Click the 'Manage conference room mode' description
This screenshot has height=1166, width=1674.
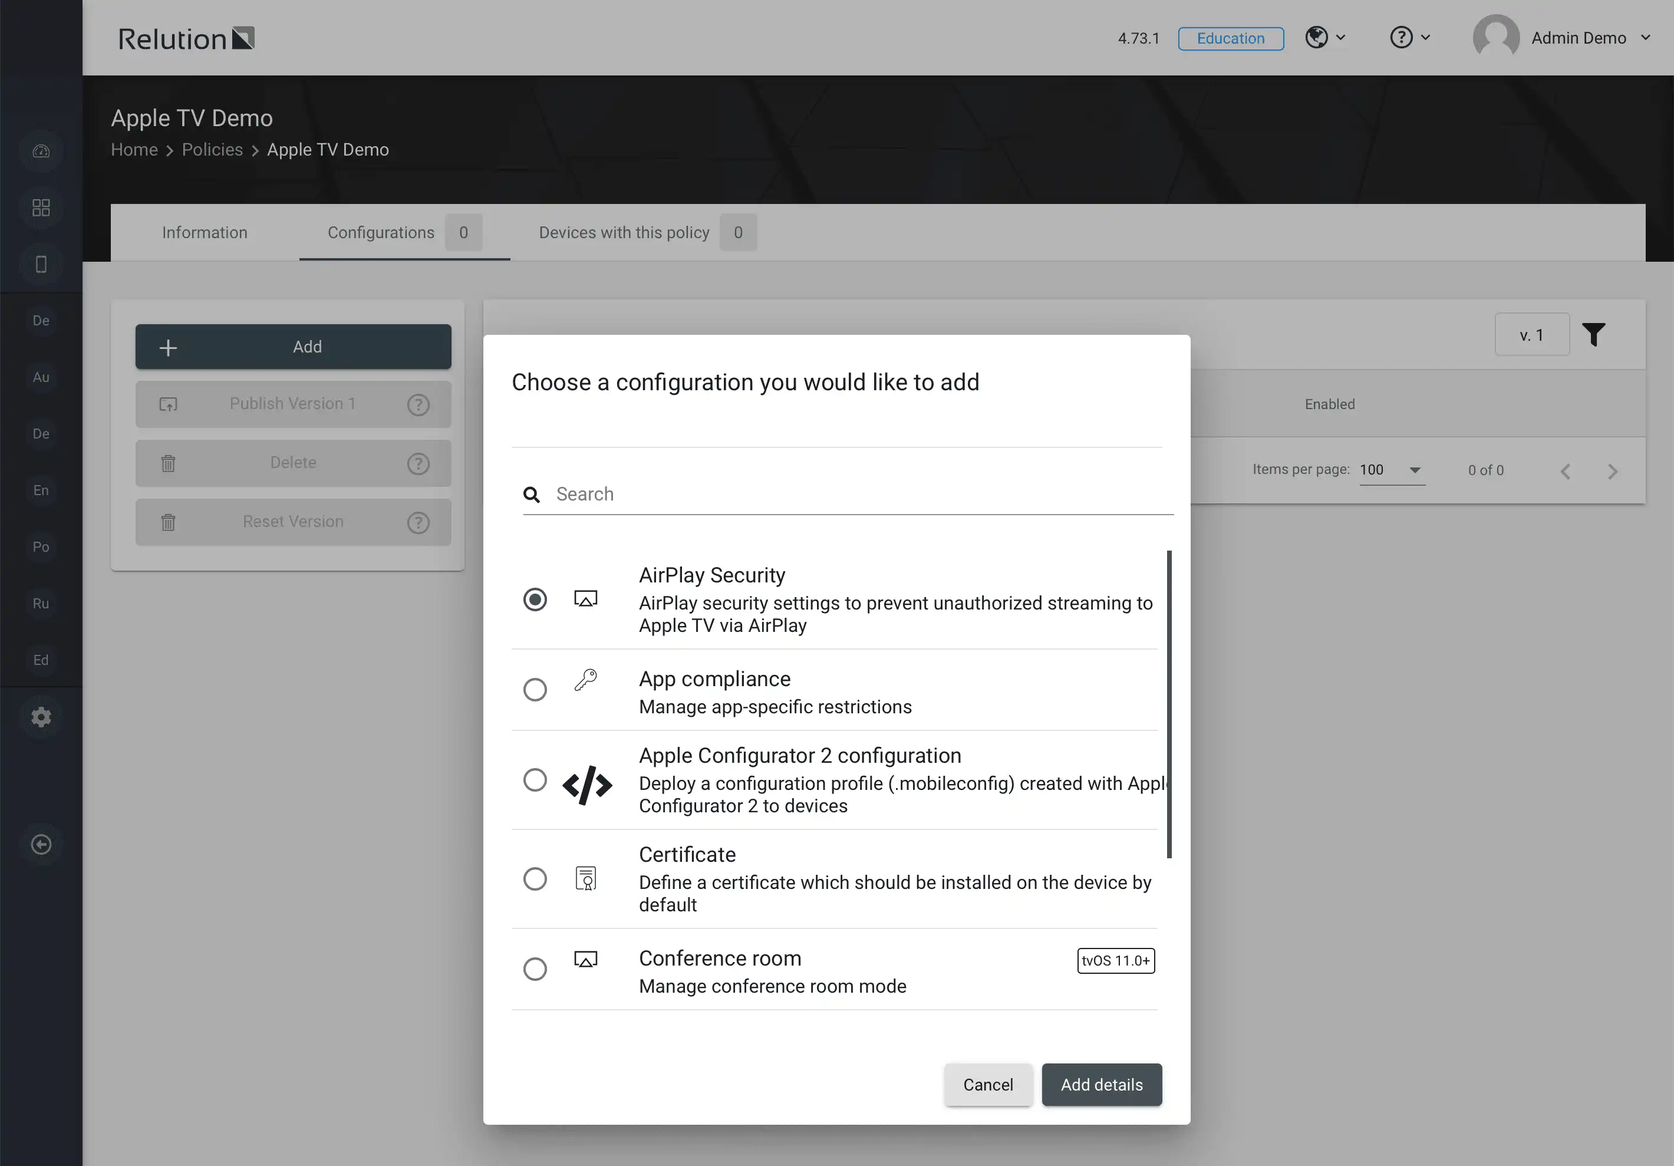[773, 986]
